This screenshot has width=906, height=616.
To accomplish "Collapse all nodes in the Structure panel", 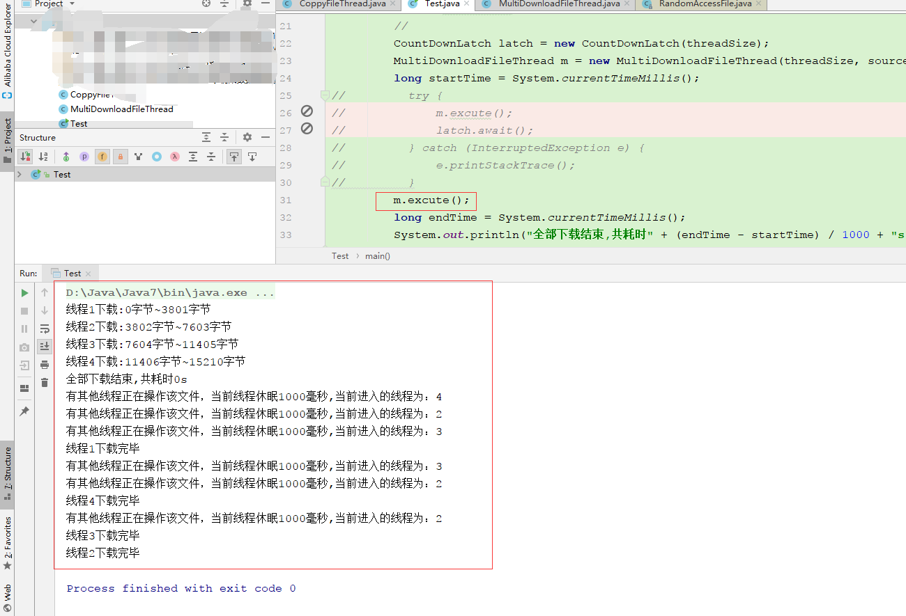I will pos(210,157).
